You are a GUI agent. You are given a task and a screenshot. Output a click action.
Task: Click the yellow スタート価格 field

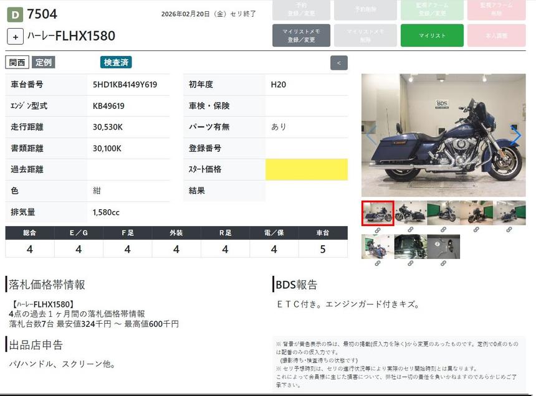tap(306, 169)
